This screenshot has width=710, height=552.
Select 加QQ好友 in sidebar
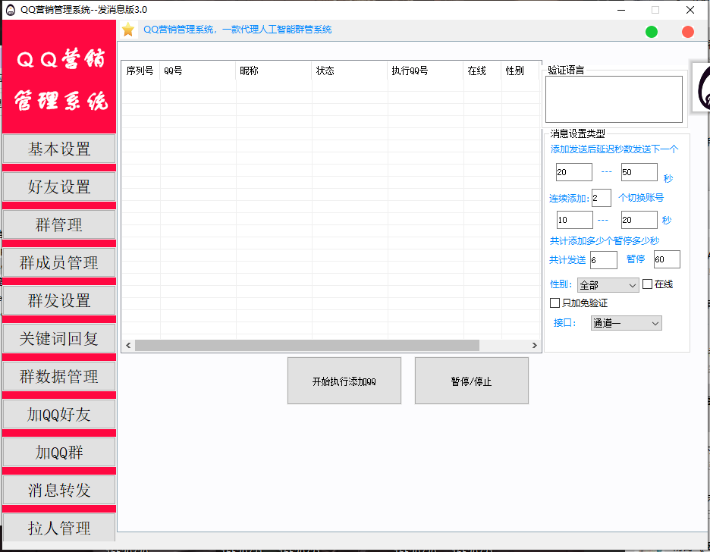[59, 414]
